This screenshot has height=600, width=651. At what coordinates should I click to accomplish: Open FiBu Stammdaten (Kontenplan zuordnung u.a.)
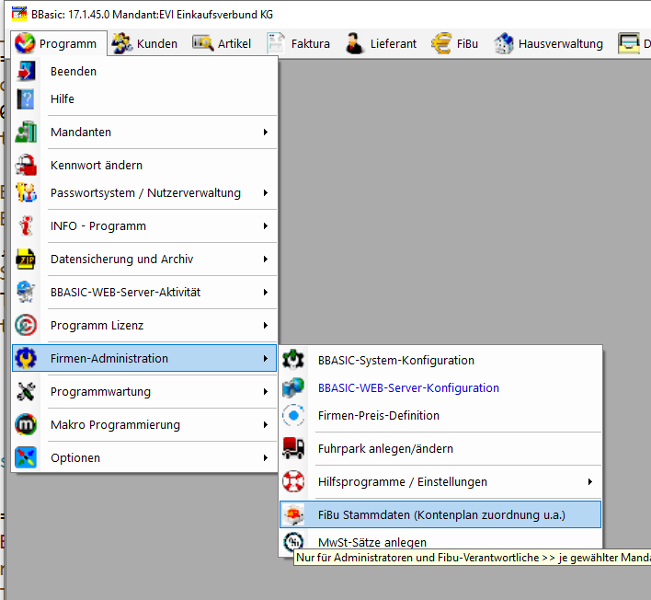coord(440,514)
